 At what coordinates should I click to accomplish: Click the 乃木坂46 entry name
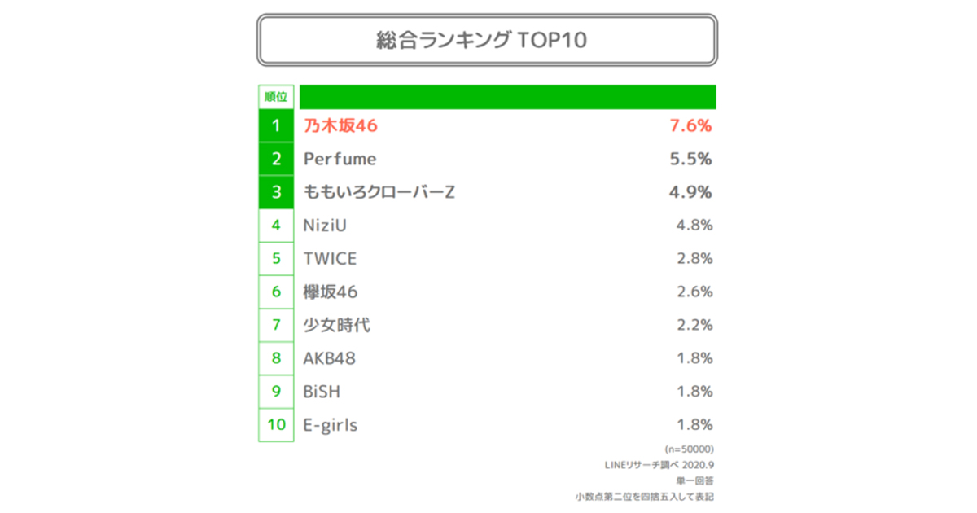point(340,126)
